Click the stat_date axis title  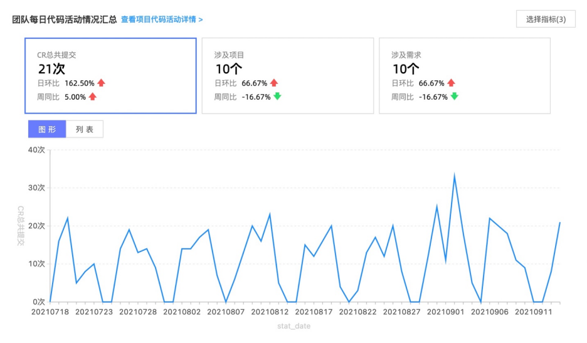tap(294, 326)
